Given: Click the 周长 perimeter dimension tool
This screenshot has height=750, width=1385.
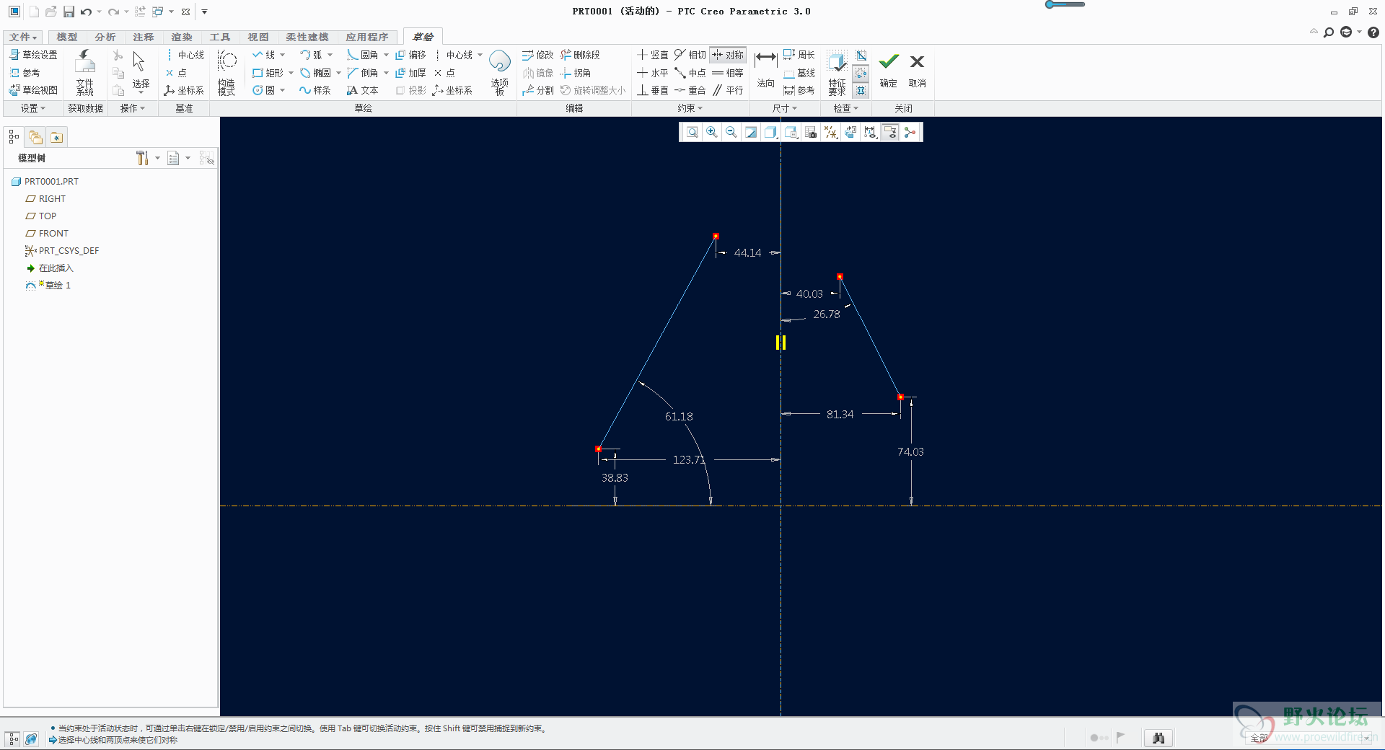Looking at the screenshot, I should [799, 55].
